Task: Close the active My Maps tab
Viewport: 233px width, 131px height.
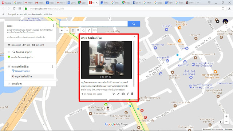Action: tap(96, 3)
